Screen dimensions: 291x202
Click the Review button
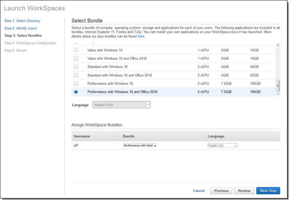coord(245,191)
